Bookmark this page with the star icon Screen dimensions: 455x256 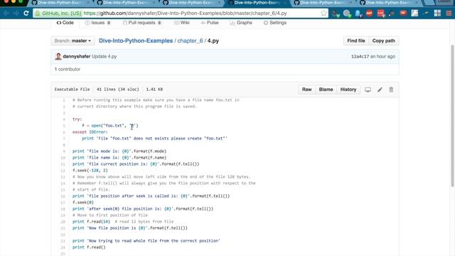point(323,13)
